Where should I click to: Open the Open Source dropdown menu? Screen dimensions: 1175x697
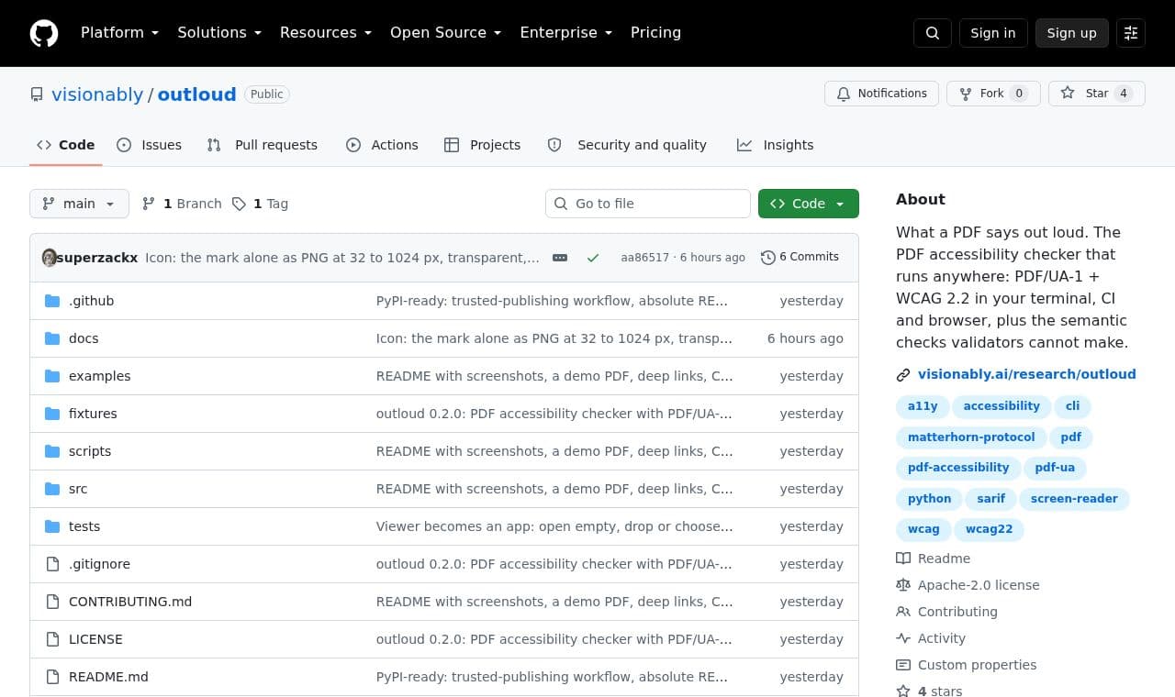tap(446, 33)
